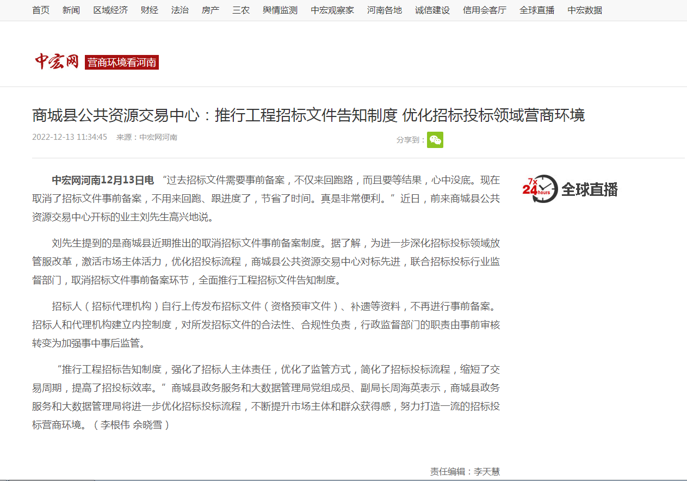Open the 法治 channel
Image resolution: width=687 pixels, height=481 pixels.
tap(180, 10)
